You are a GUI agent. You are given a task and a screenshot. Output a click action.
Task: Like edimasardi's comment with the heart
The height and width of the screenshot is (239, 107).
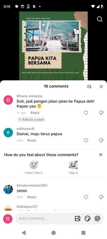coord(86,140)
